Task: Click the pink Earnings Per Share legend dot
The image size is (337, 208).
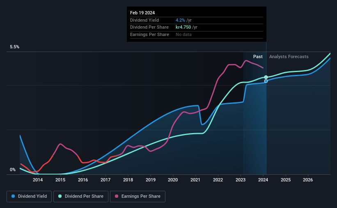Action: [x=117, y=196]
